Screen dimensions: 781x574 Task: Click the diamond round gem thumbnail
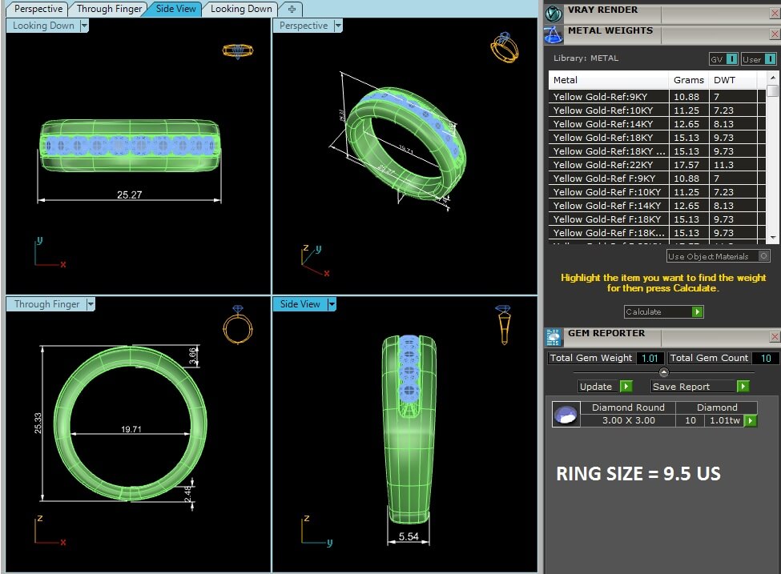click(566, 415)
